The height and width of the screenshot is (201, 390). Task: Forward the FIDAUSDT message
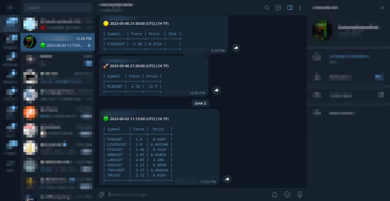click(x=236, y=48)
